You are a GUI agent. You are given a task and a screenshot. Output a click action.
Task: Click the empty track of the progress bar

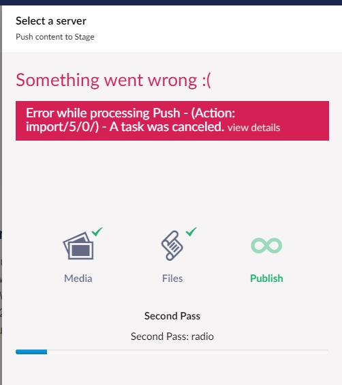(x=188, y=352)
